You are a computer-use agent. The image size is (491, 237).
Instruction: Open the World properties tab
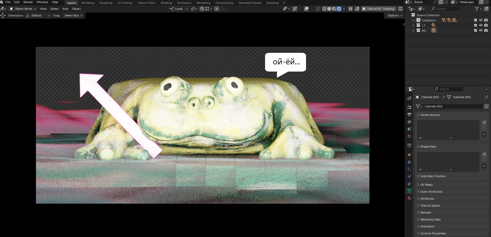(x=409, y=136)
